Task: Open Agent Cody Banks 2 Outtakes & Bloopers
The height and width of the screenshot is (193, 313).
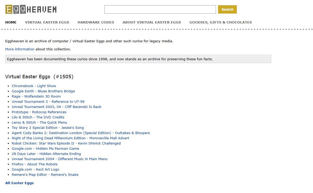Action: click(x=81, y=133)
